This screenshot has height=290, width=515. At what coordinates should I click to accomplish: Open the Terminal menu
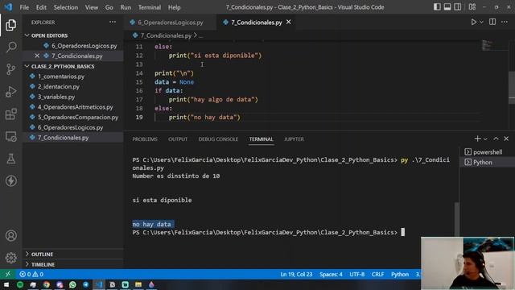[150, 7]
